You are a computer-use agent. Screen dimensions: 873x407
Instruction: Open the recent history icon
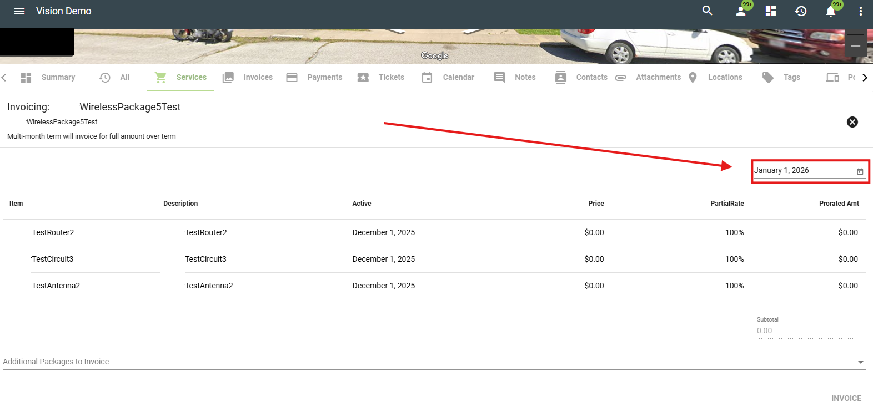tap(800, 11)
